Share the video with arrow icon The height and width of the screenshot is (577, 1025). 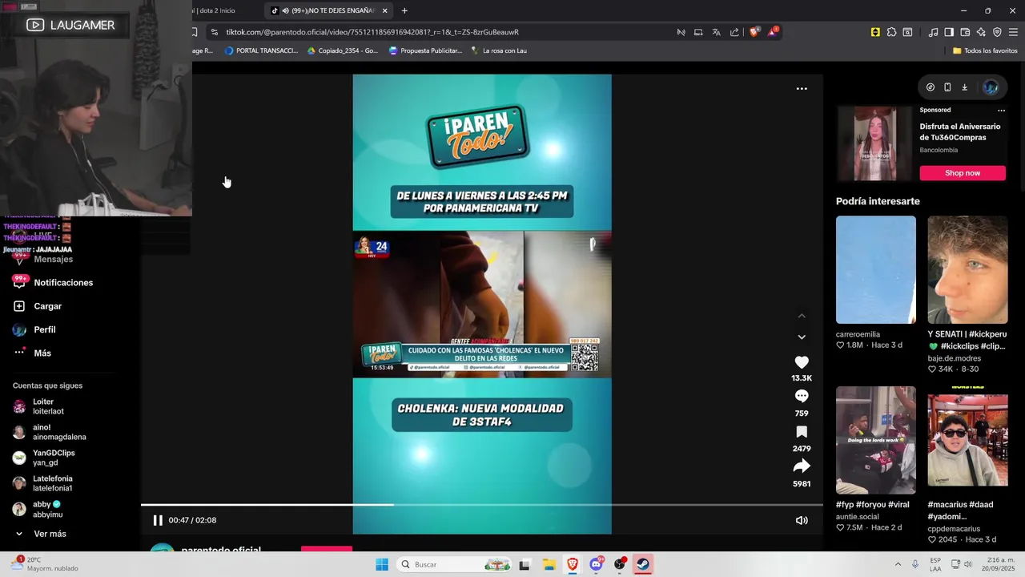[802, 466]
